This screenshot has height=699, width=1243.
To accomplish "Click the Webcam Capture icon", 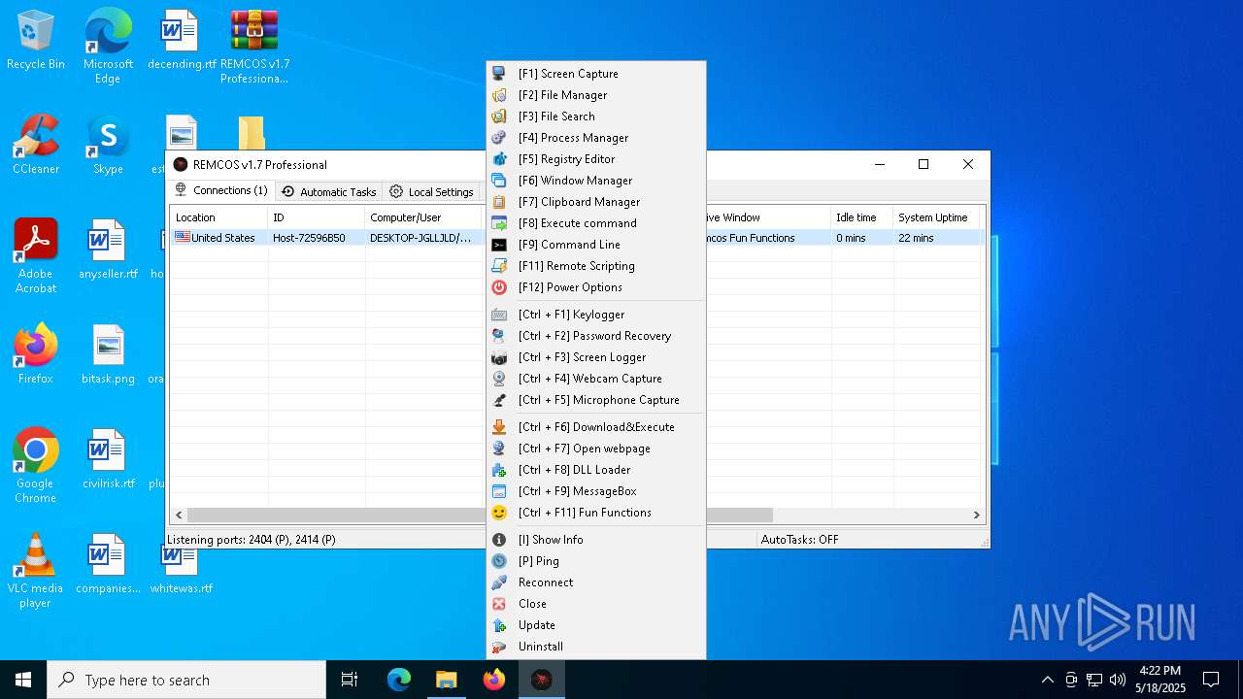I will point(499,379).
